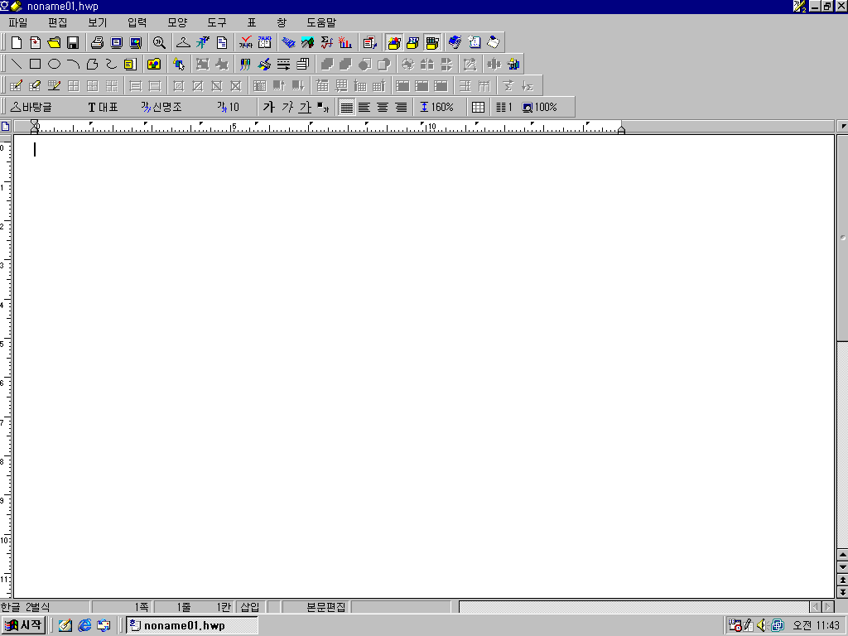The width and height of the screenshot is (848, 636).
Task: Select the Line drawing tool
Action: [x=17, y=65]
